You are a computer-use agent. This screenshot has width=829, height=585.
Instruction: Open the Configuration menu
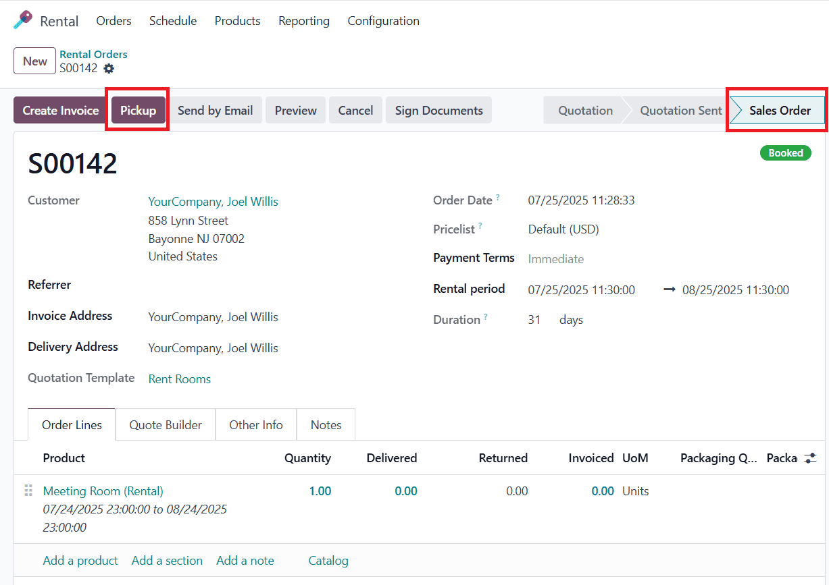(383, 21)
